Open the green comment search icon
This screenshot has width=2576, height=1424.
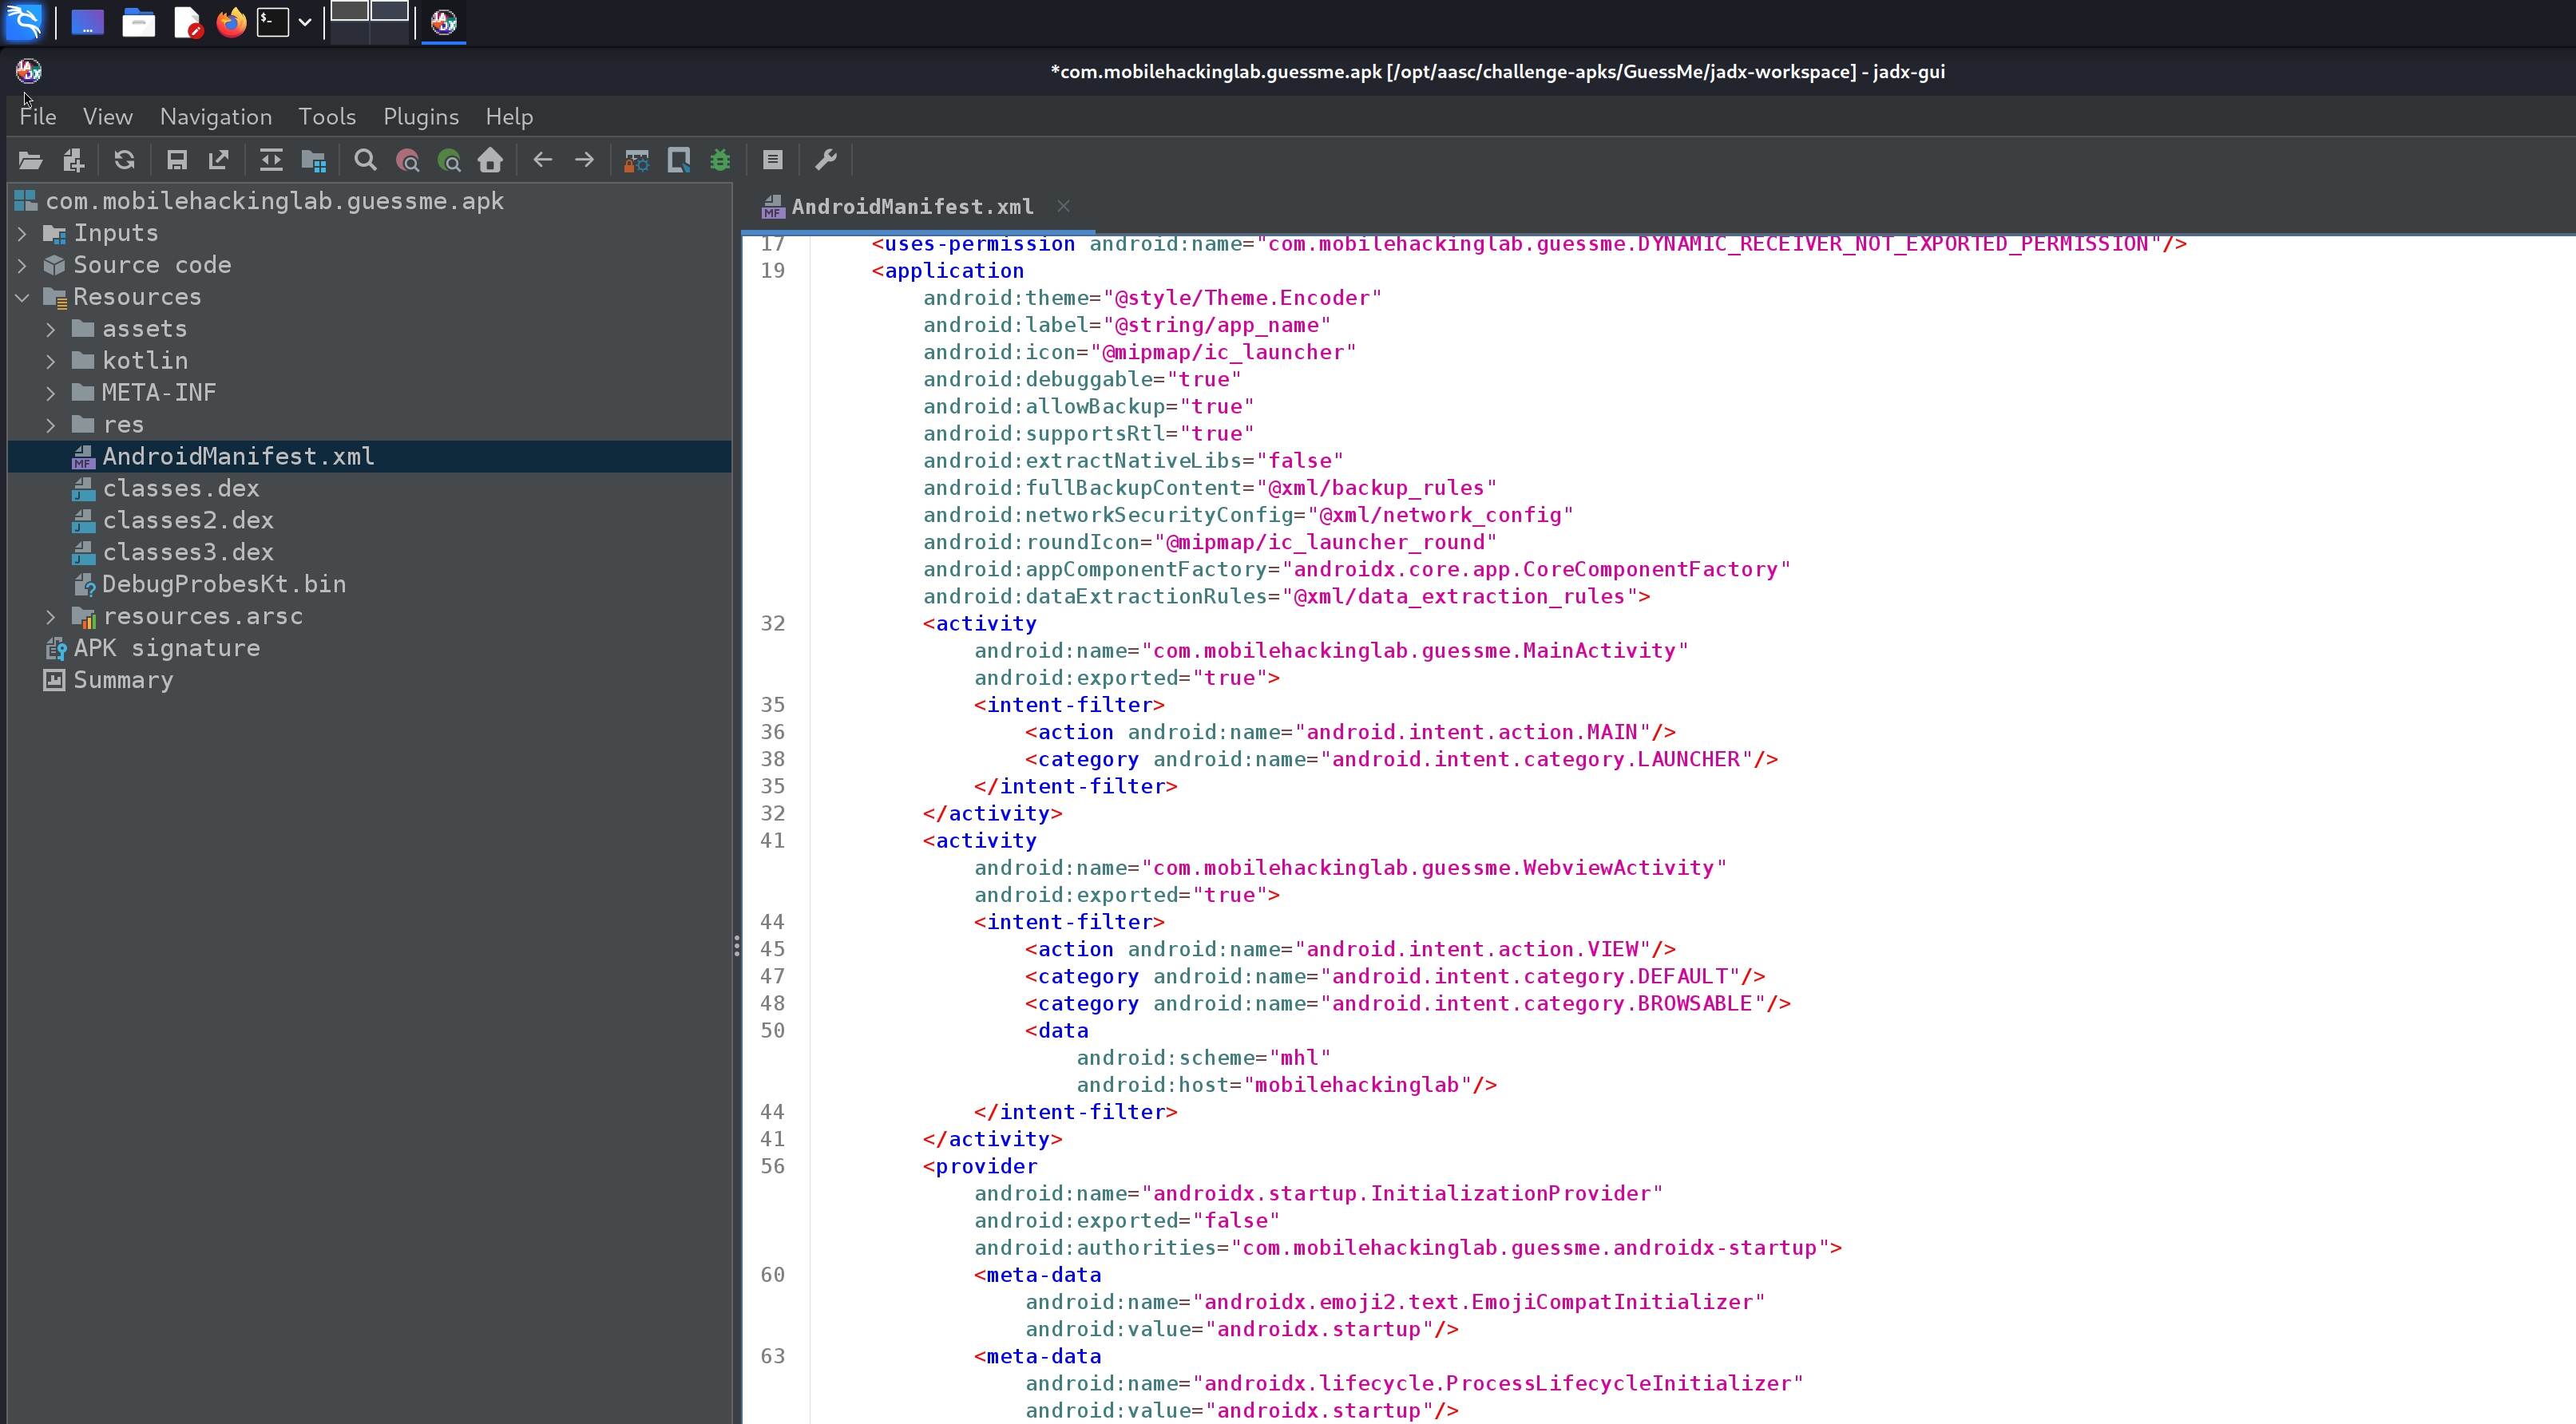449,160
